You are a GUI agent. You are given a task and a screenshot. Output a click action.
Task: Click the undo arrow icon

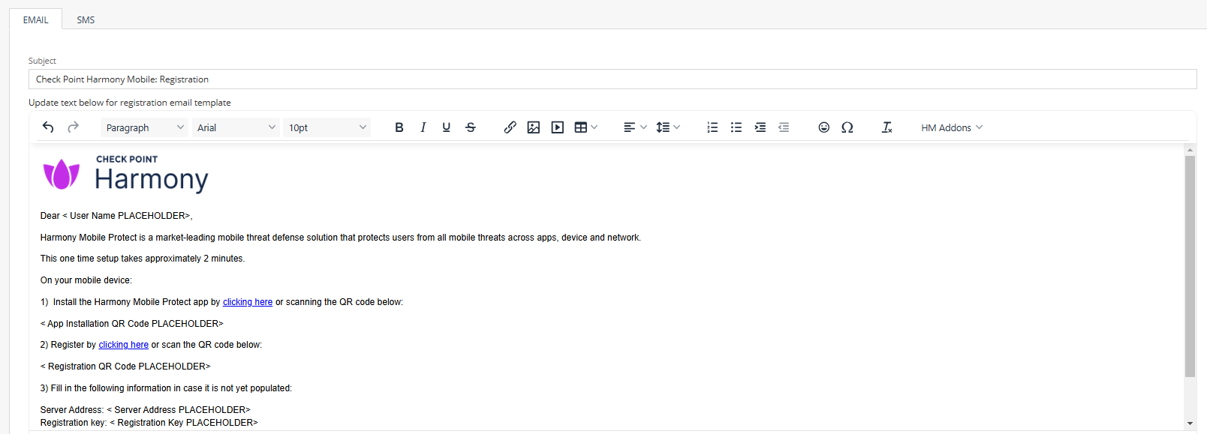point(48,127)
